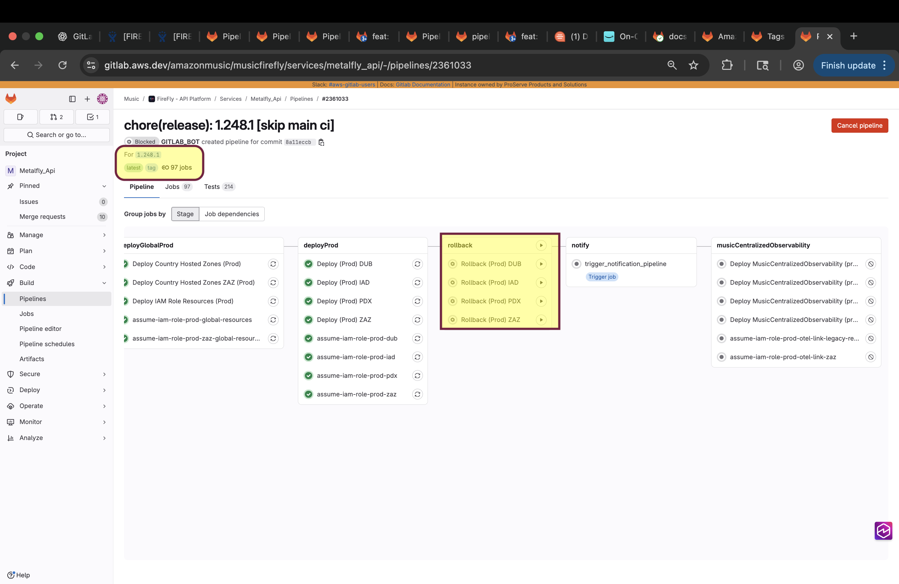Toggle the sidebar collapse icon
The image size is (899, 584).
72,99
